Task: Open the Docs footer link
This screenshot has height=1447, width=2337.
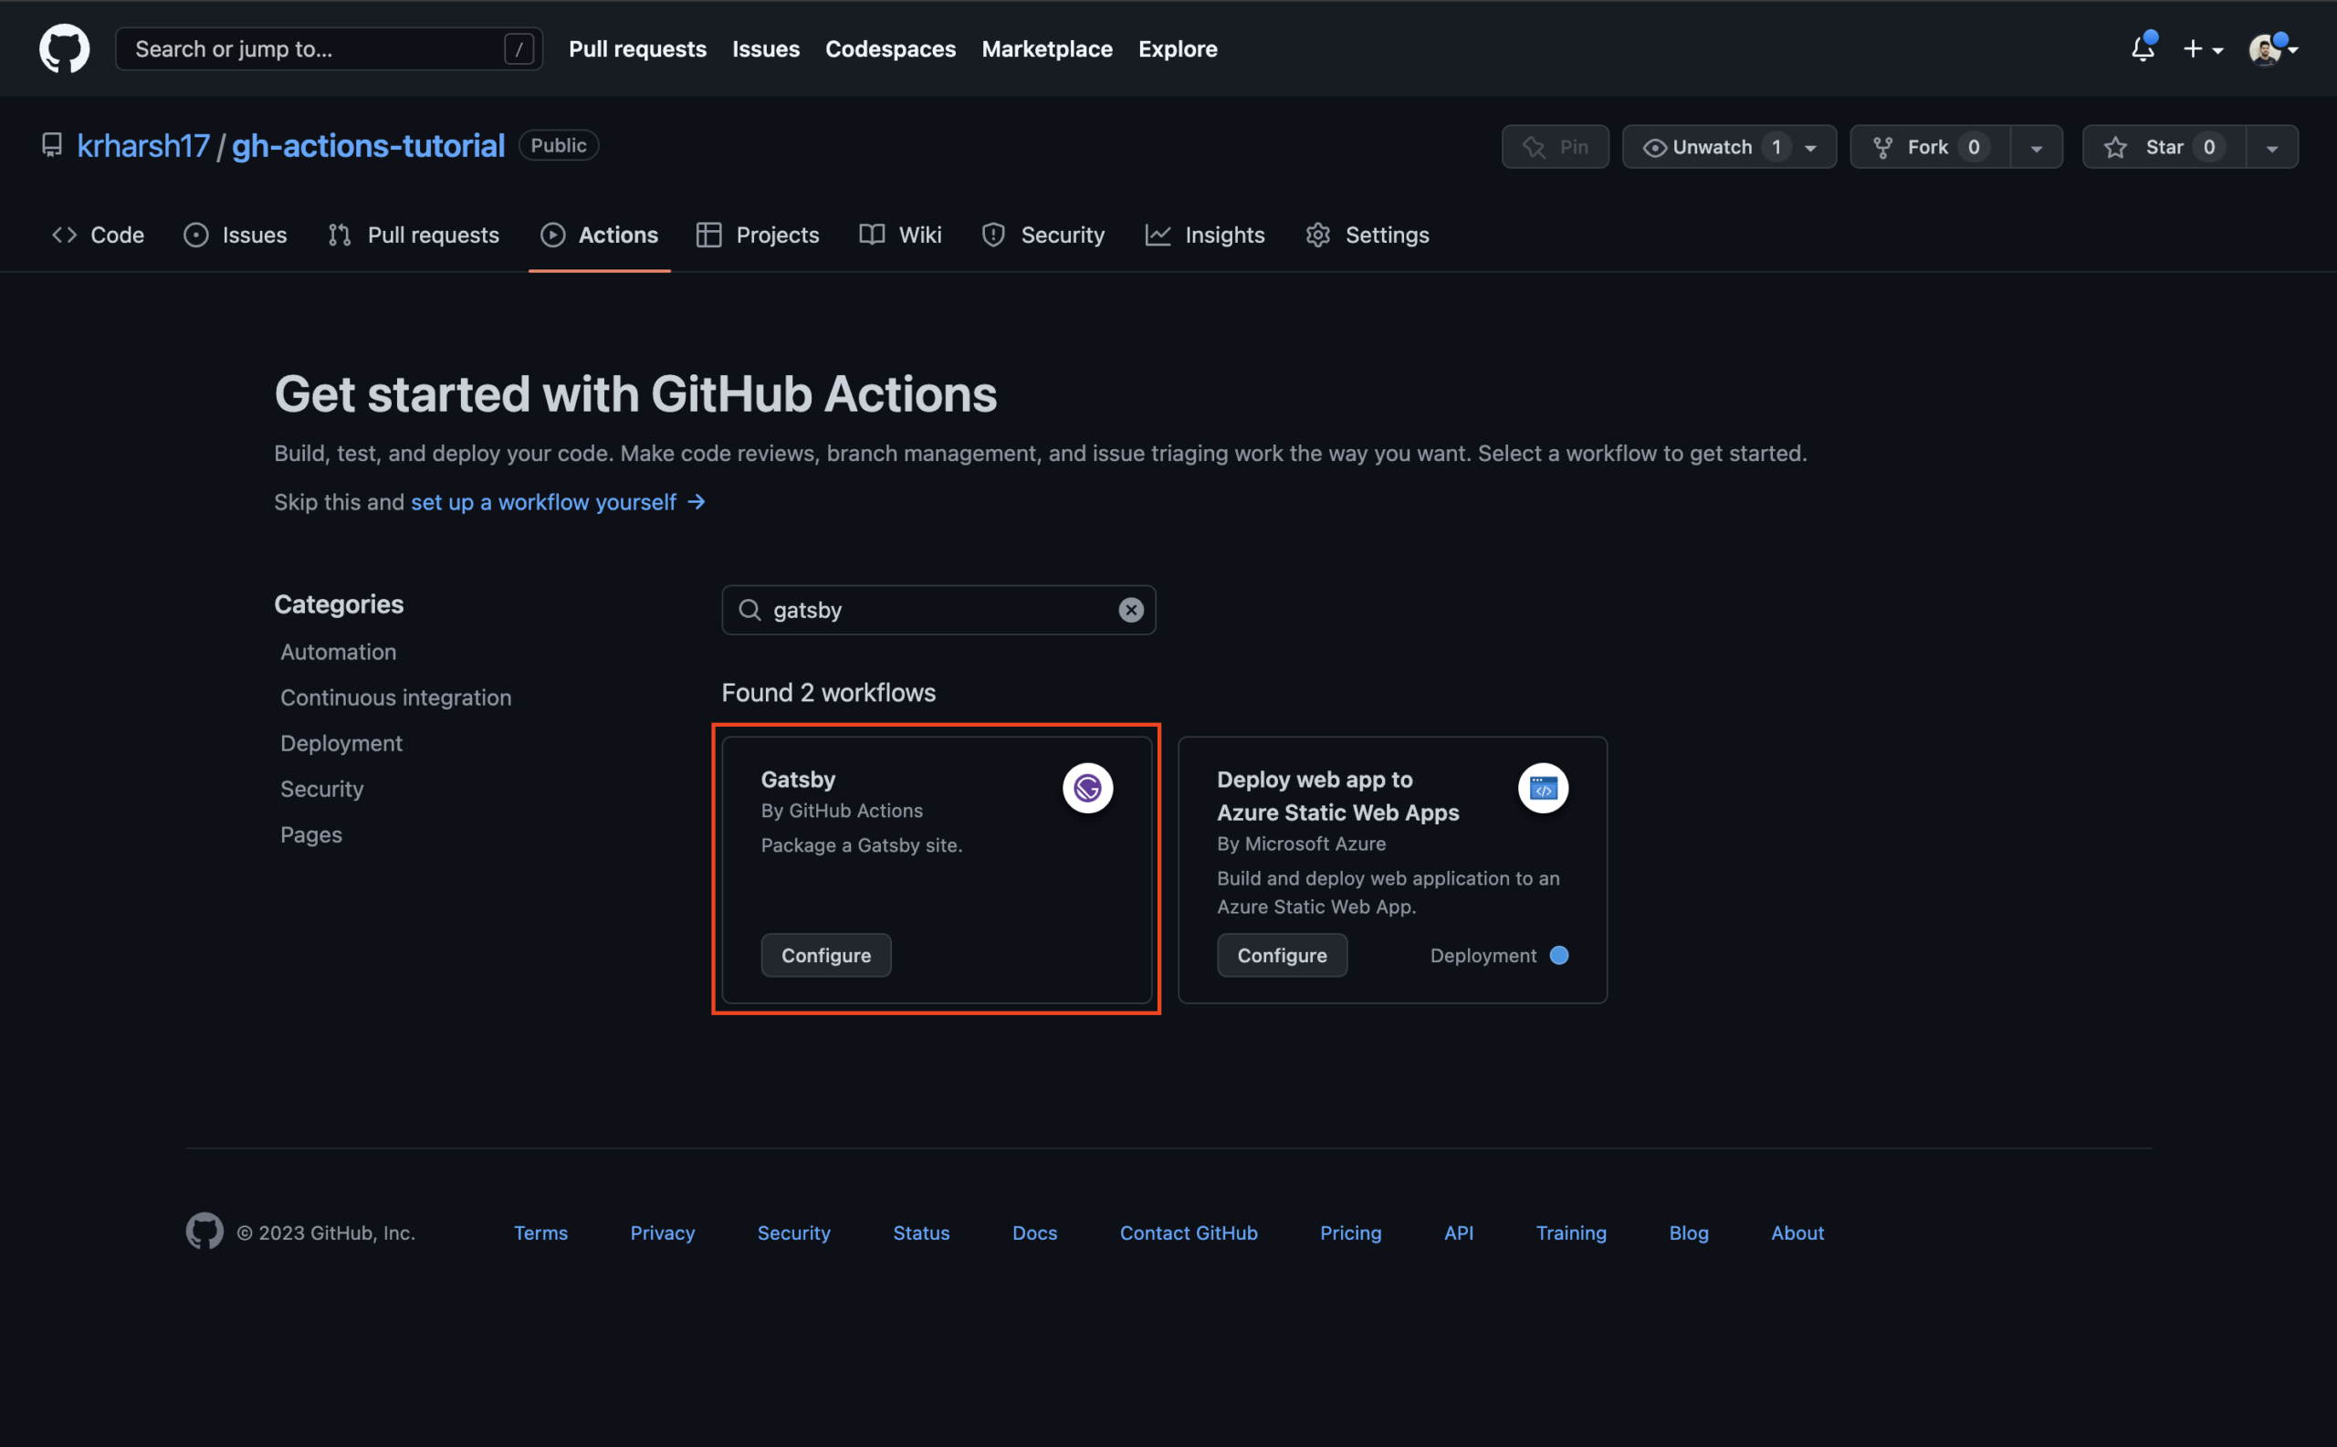Action: tap(1034, 1232)
